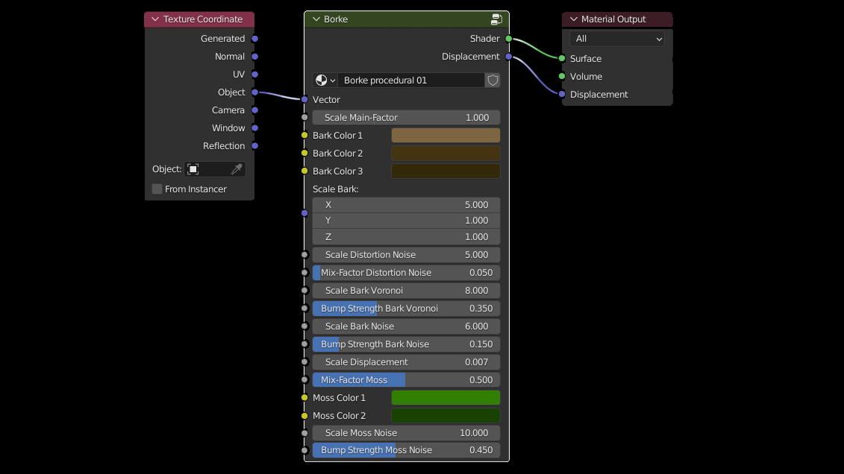Click the Bump Strength Bark Voronoi slider

tap(406, 309)
